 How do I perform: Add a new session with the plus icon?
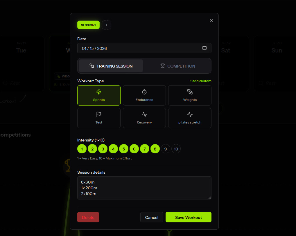[x=107, y=25]
